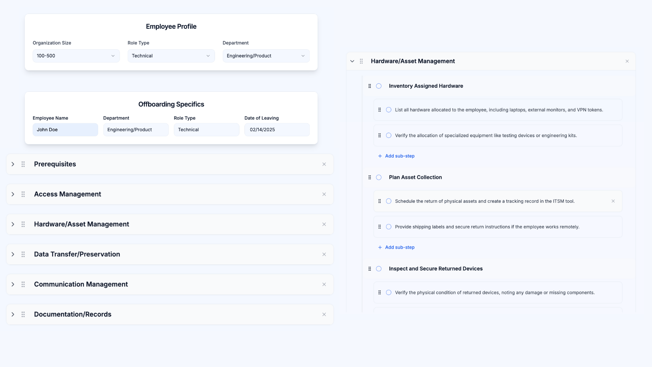
Task: Select the 'Plan Asset Collection' step title
Action: 415,177
